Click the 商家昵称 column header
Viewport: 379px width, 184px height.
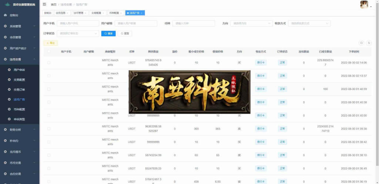[110, 51]
